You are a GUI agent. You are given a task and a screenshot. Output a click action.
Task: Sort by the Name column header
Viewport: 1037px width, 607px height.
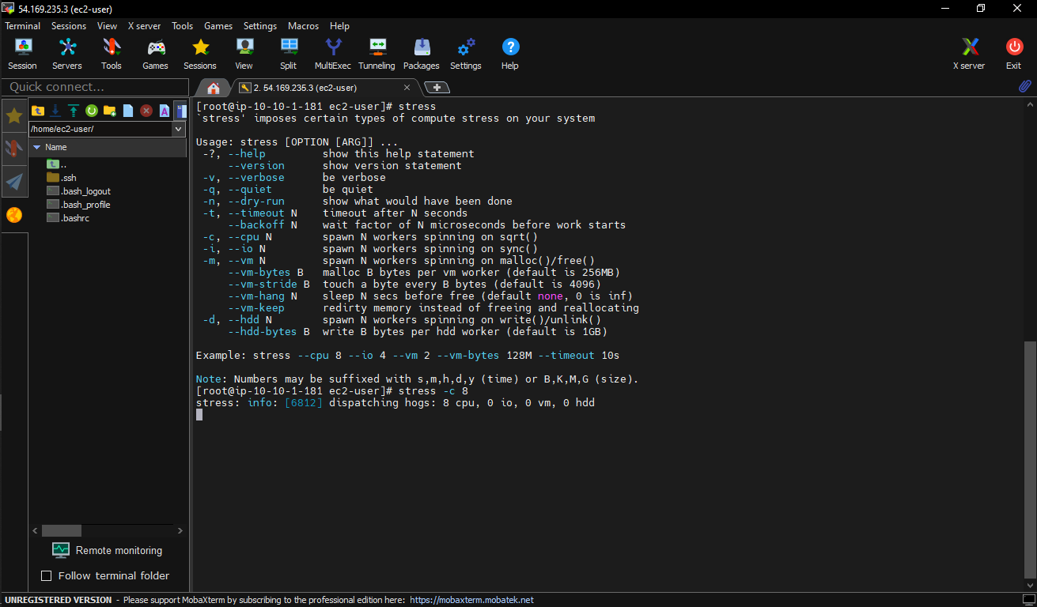(x=108, y=147)
